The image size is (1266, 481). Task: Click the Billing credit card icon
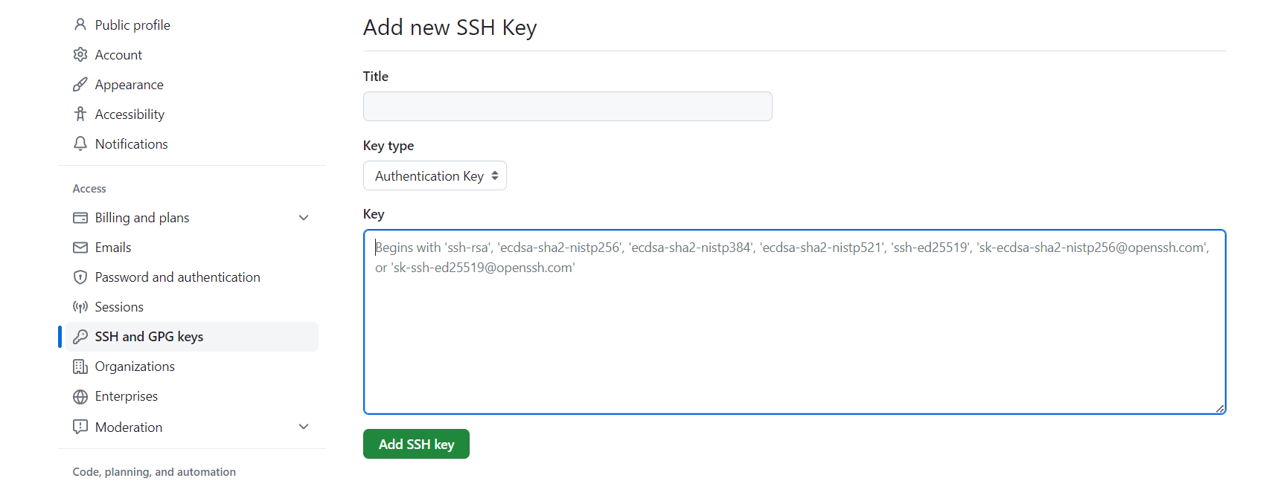pos(80,218)
